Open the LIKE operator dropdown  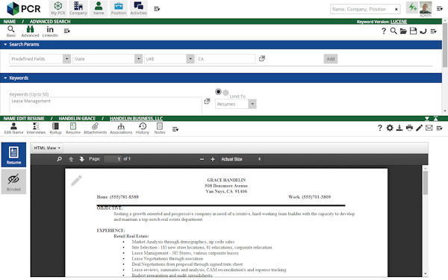[x=169, y=59]
